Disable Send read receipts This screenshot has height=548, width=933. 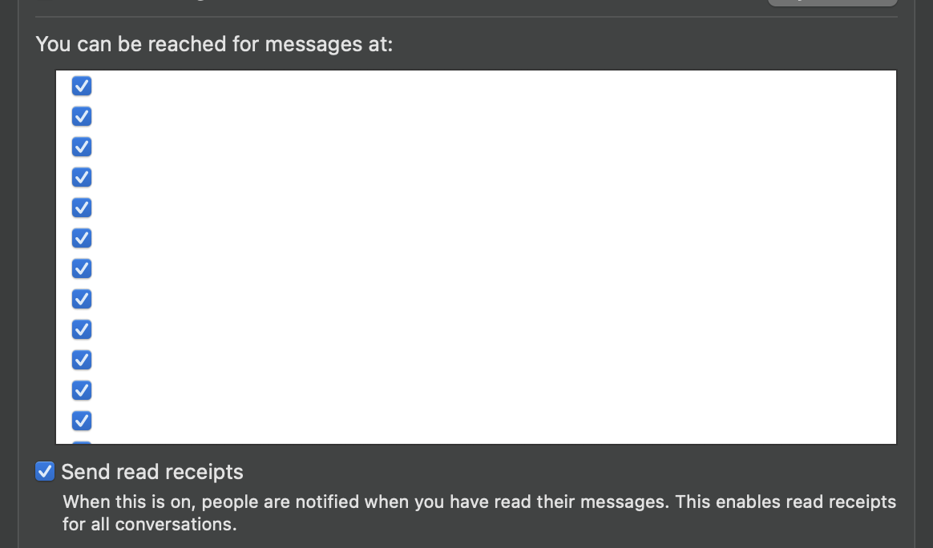click(44, 471)
